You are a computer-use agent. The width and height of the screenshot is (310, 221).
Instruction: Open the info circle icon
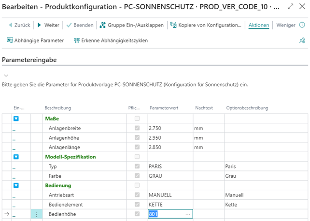click(302, 25)
